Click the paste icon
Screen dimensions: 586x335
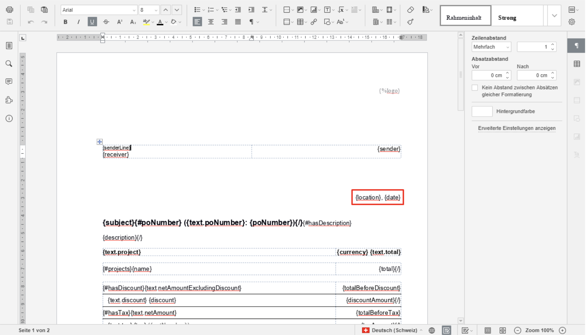point(44,10)
